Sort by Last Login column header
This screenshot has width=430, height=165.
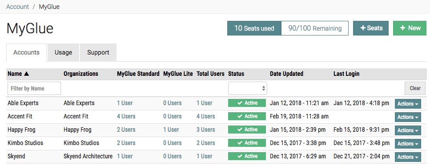point(346,74)
